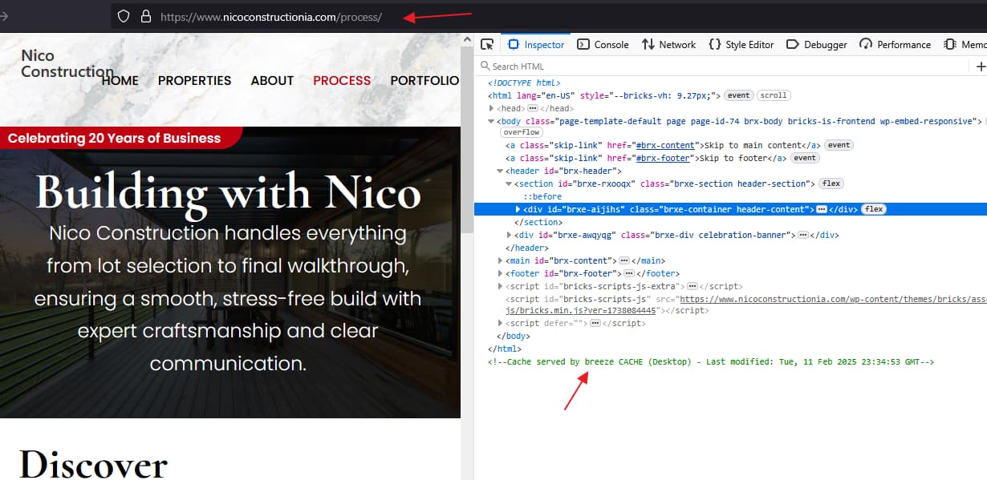Toggle the scroll badge on the html element
Screen dimensions: 987x480
tap(774, 95)
